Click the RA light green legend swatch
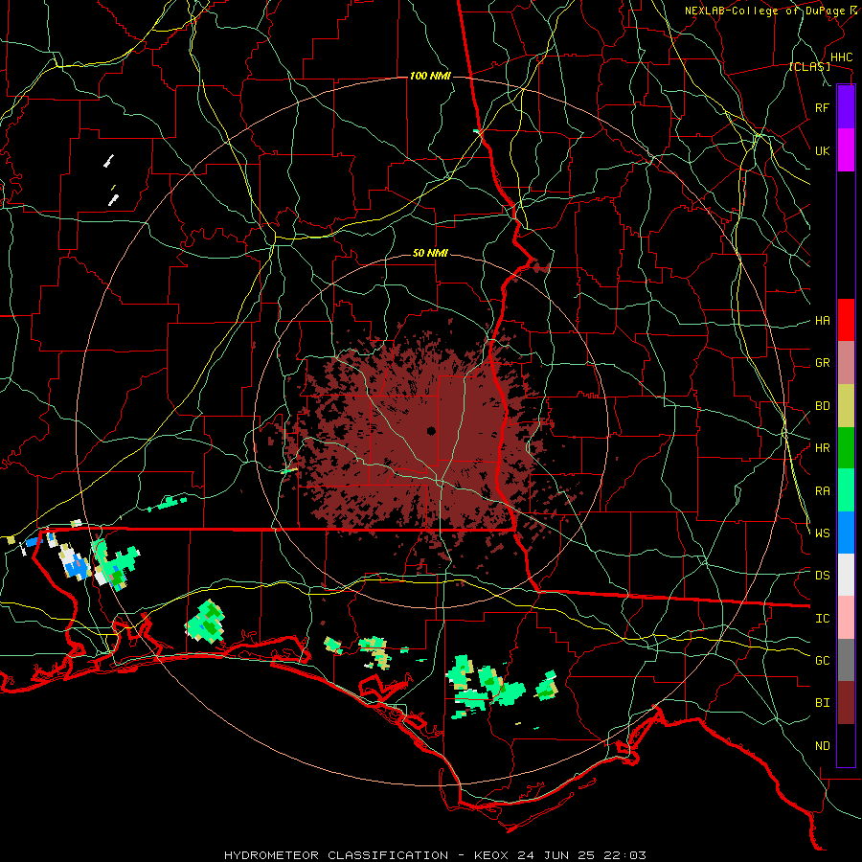This screenshot has height=862, width=862. pos(846,490)
